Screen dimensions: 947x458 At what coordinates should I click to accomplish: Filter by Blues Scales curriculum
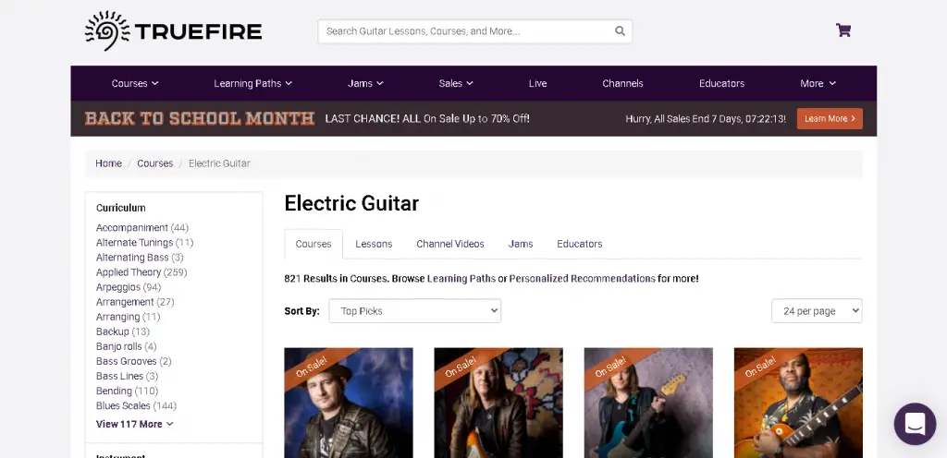click(123, 405)
